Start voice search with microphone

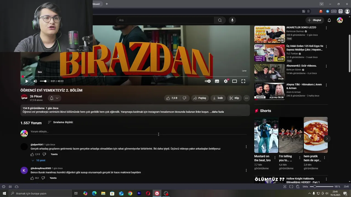pos(232,20)
